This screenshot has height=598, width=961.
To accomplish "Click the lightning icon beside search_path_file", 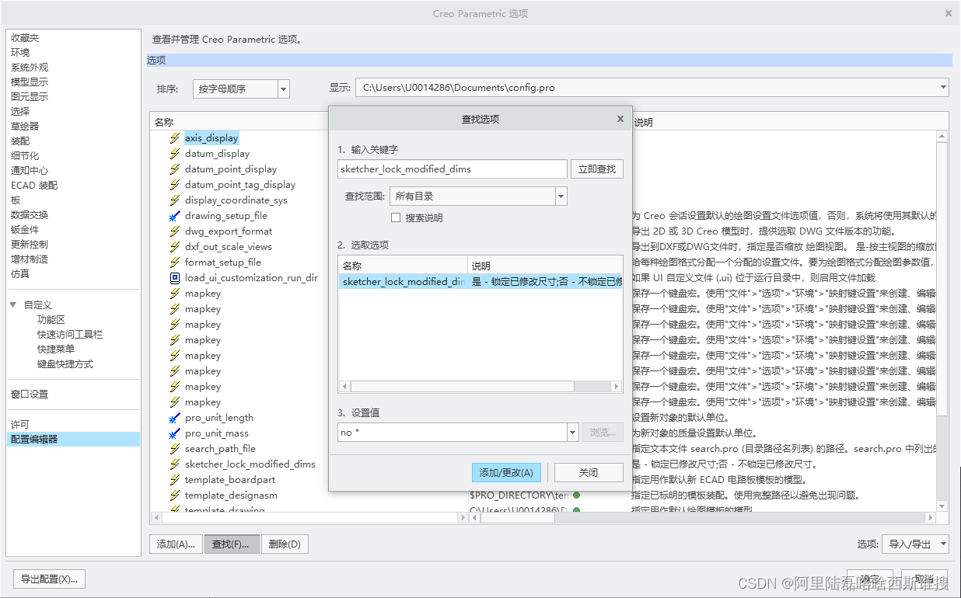I will pos(175,449).
